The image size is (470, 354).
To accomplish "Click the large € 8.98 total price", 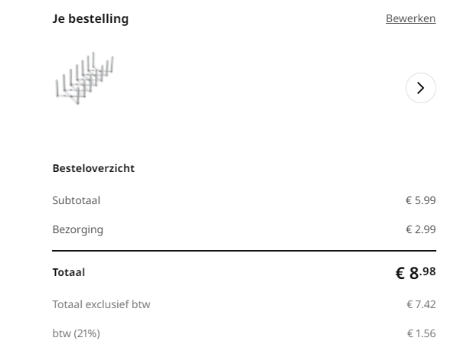I will tap(415, 273).
